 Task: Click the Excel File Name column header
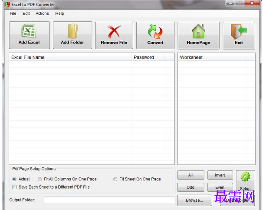71,57
